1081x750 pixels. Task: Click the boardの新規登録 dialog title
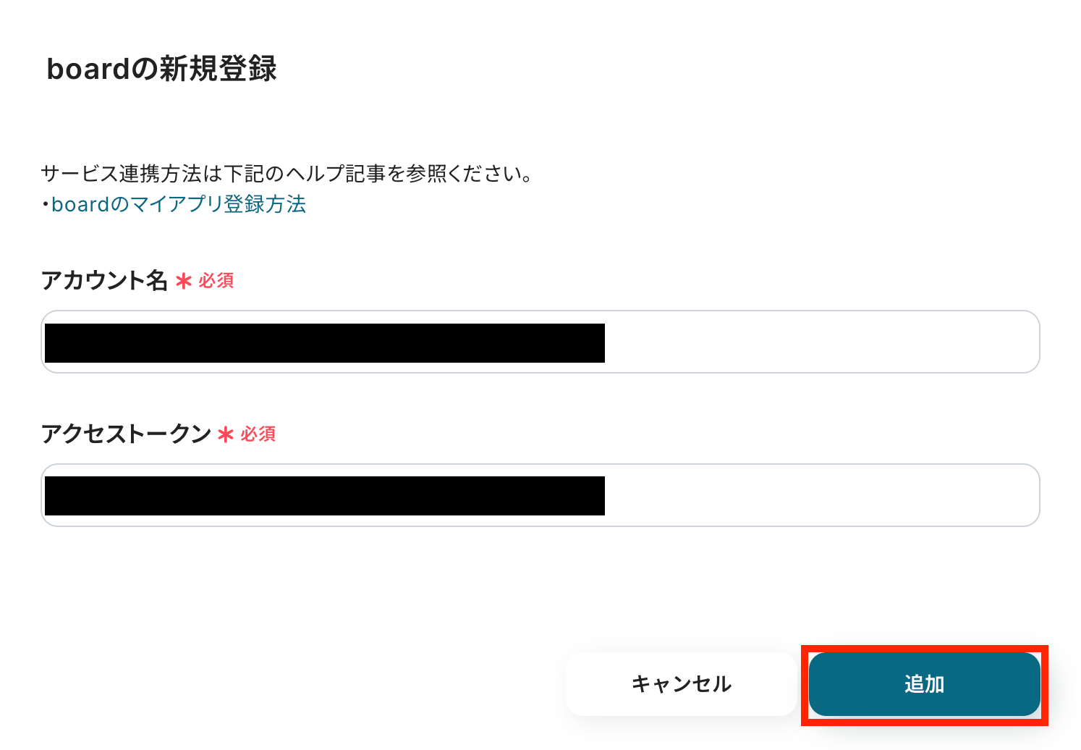[161, 69]
